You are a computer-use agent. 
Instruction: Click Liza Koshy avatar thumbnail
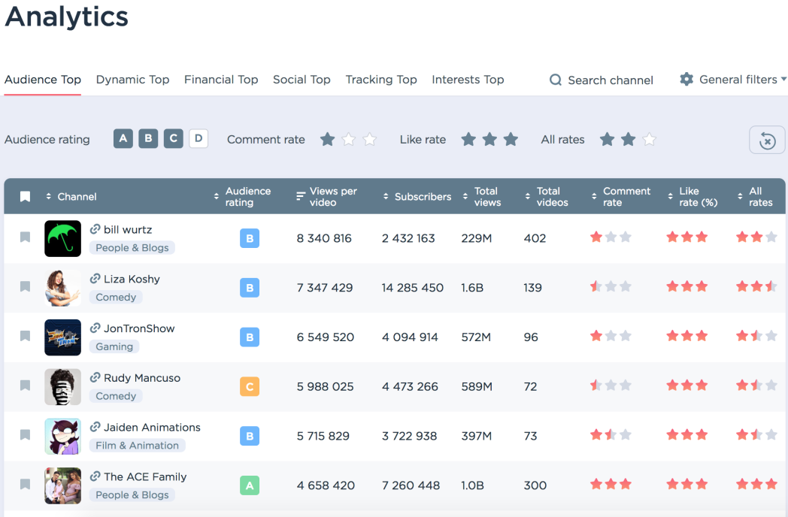click(63, 288)
